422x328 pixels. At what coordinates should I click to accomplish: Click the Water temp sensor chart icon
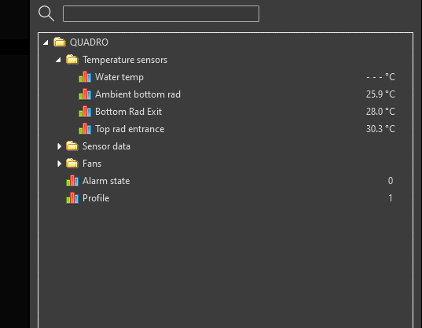pyautogui.click(x=85, y=77)
